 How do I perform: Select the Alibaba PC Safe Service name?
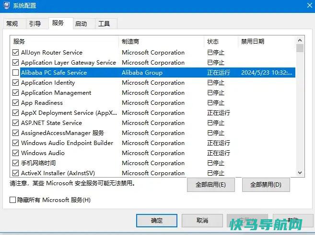click(54, 73)
